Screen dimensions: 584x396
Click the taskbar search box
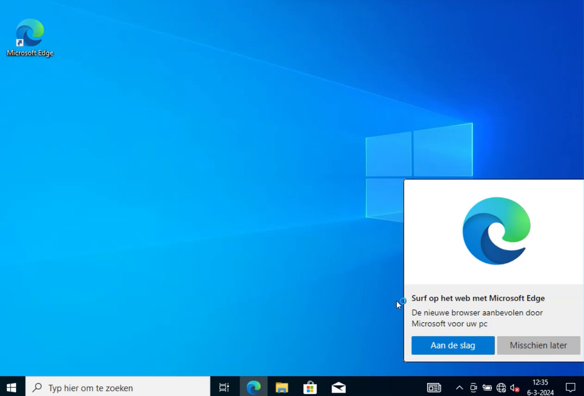[118, 388]
